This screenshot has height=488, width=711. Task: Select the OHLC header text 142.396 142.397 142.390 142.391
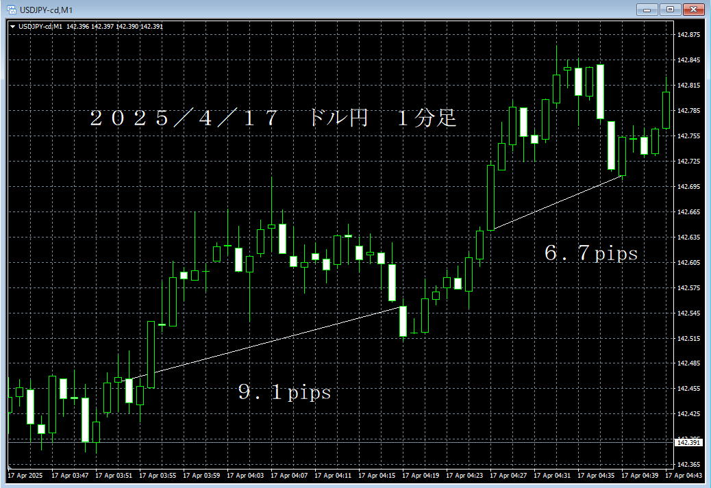coord(114,27)
